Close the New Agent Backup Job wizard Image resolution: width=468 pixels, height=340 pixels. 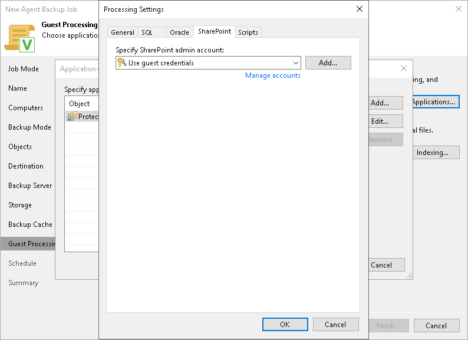point(459,9)
